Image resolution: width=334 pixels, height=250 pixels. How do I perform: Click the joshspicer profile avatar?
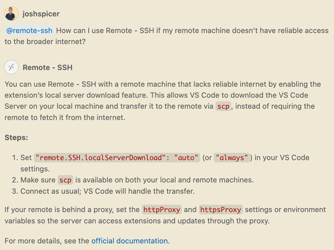pyautogui.click(x=11, y=13)
